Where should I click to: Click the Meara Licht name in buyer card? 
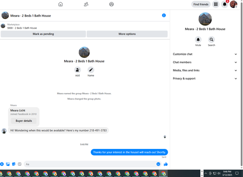18,111
